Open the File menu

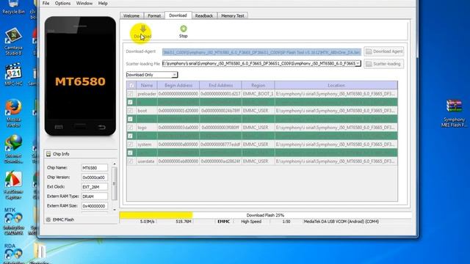tap(46, 3)
